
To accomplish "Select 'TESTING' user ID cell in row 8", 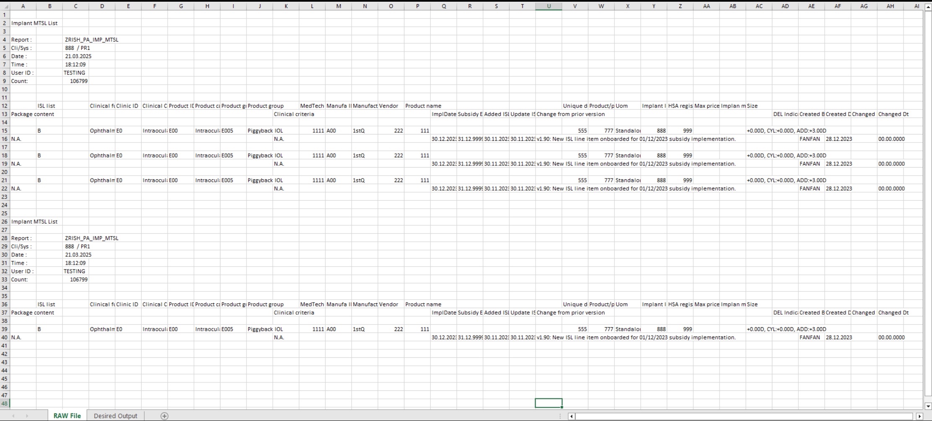I will [75, 73].
